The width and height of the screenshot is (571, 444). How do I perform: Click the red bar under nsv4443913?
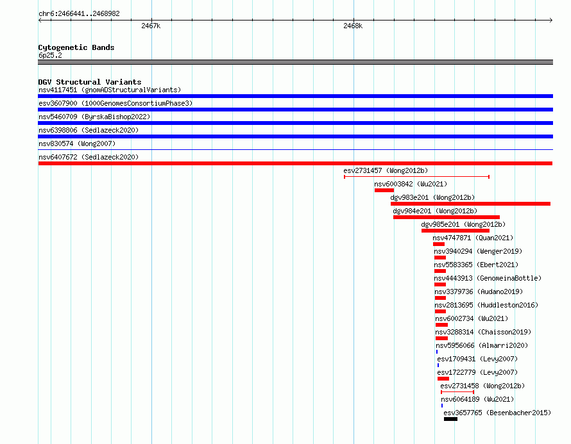440,284
